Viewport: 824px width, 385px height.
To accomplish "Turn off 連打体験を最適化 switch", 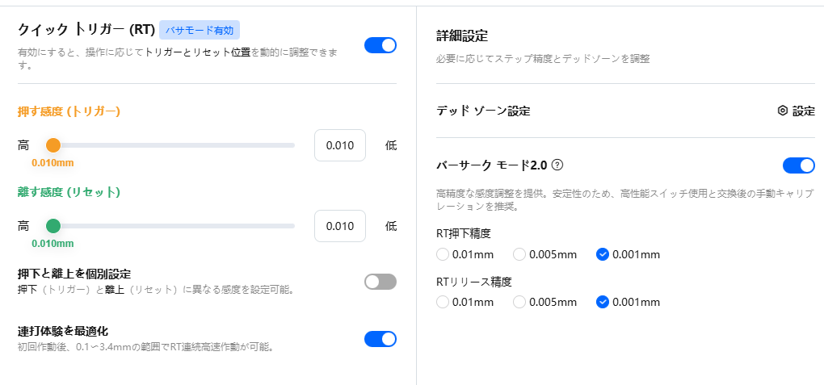I will (380, 339).
